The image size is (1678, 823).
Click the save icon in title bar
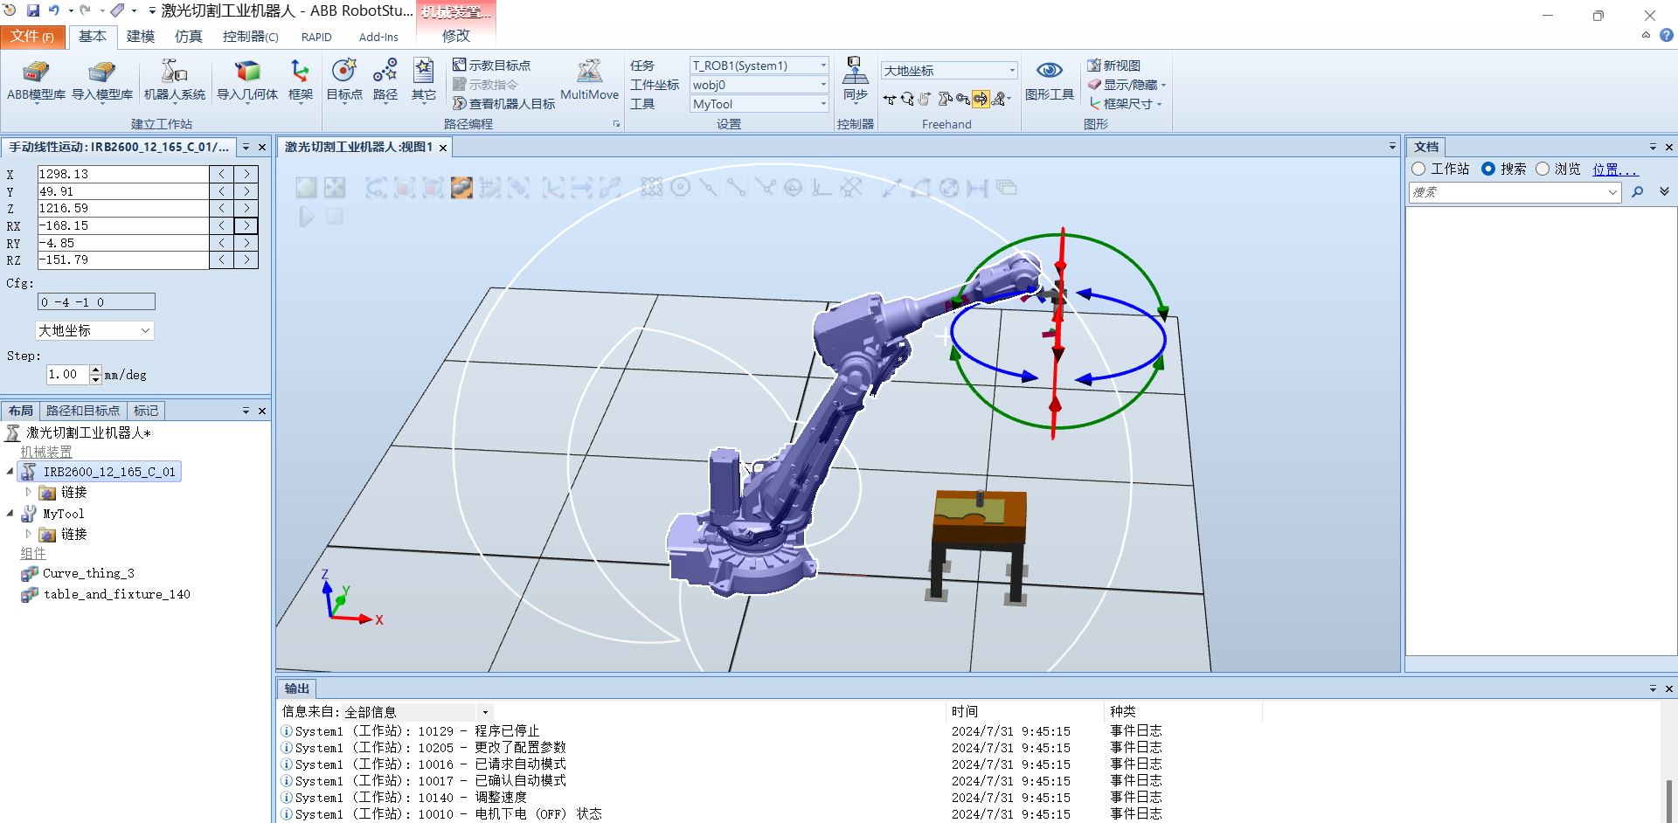(33, 10)
